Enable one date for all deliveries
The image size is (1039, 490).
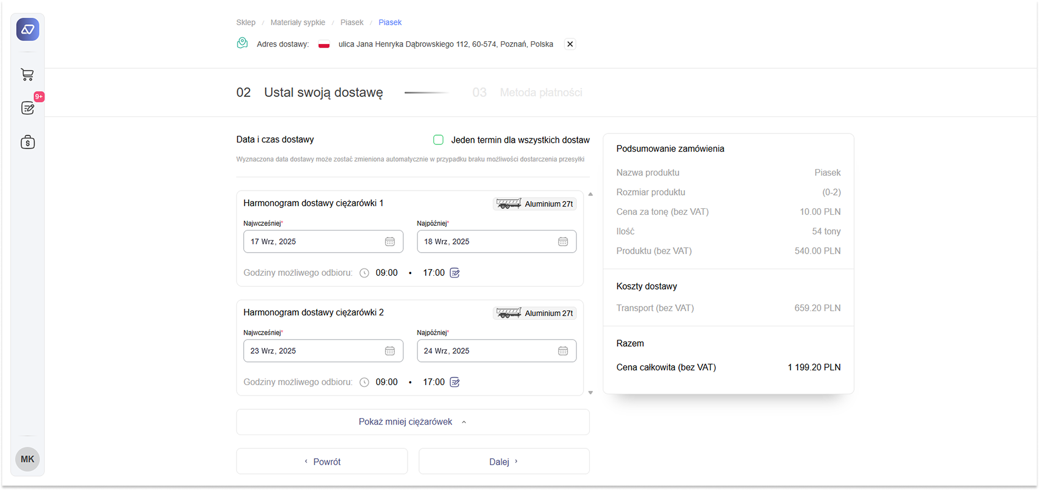coord(438,140)
